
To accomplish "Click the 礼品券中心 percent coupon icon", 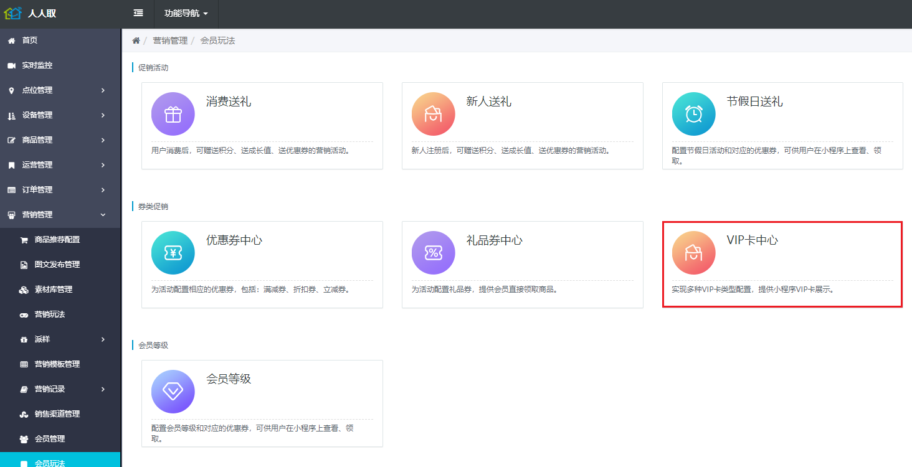I will [433, 253].
